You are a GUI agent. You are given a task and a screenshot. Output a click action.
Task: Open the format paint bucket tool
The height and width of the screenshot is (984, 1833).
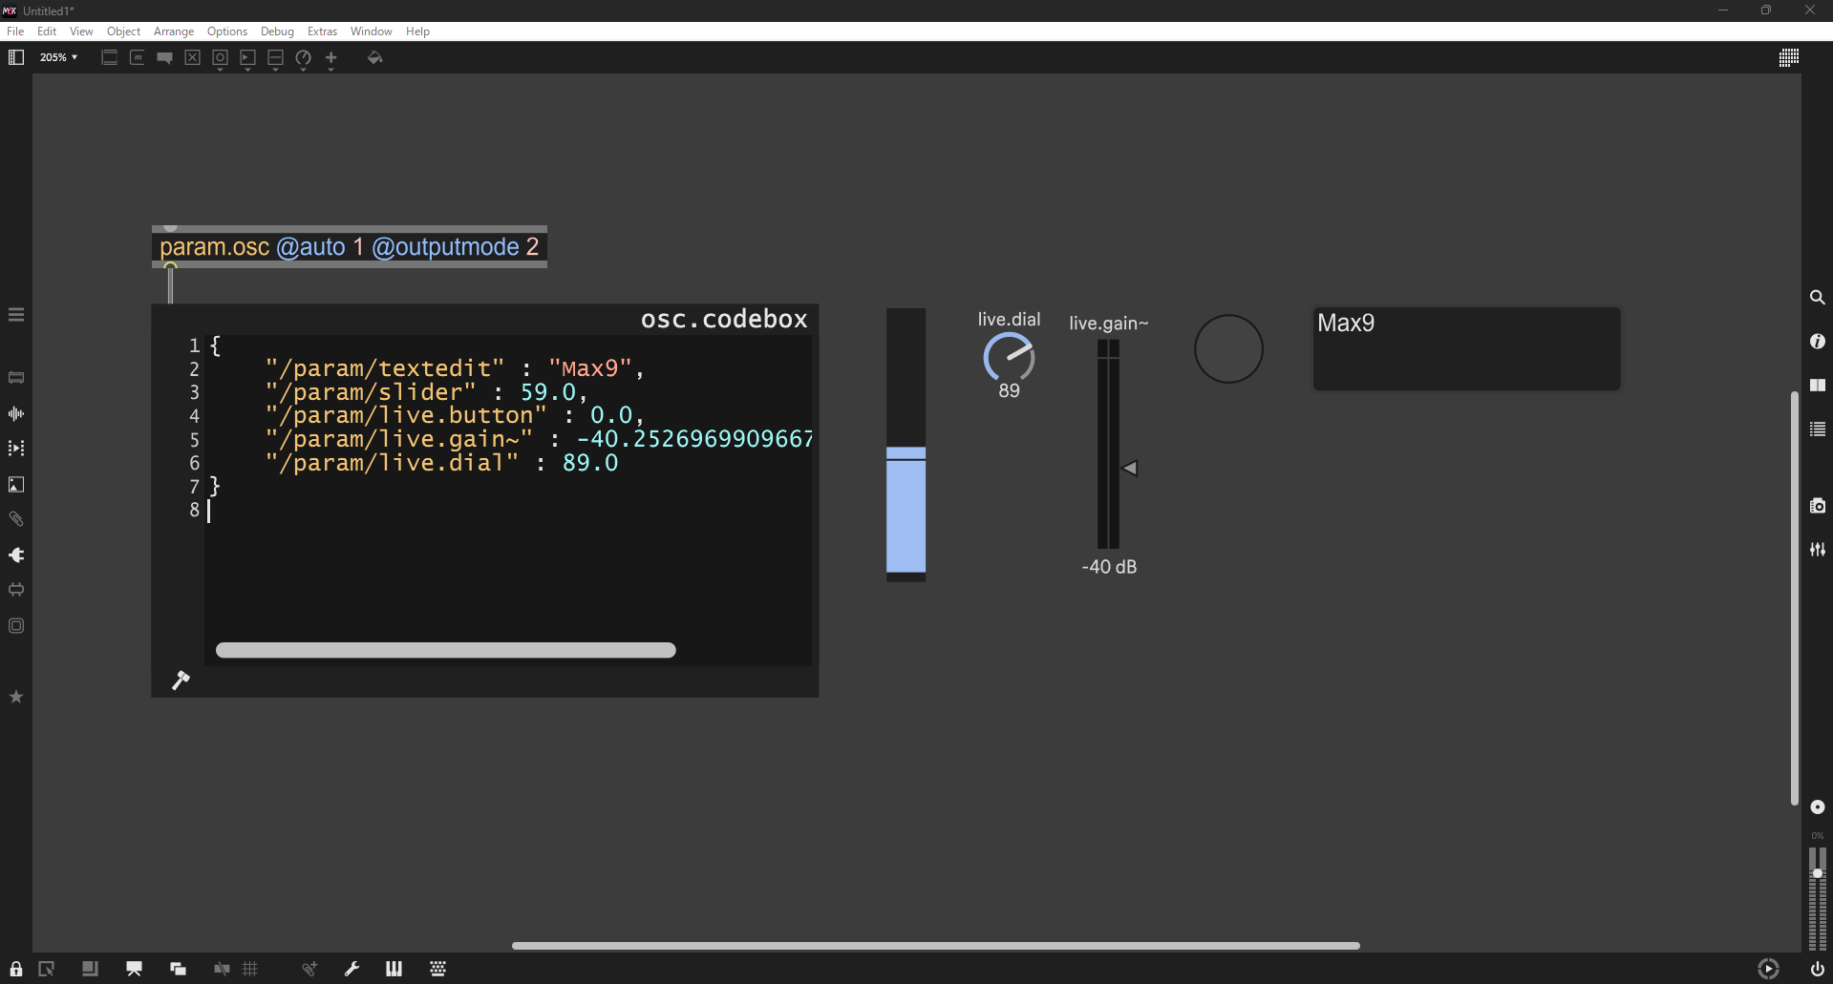374,58
